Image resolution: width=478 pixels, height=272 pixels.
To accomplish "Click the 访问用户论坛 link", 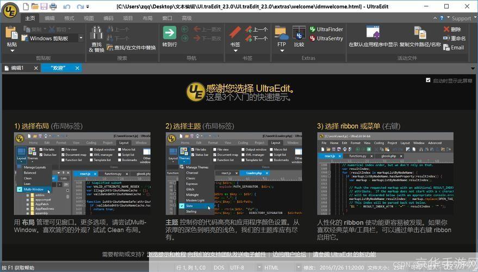I will [x=291, y=254].
